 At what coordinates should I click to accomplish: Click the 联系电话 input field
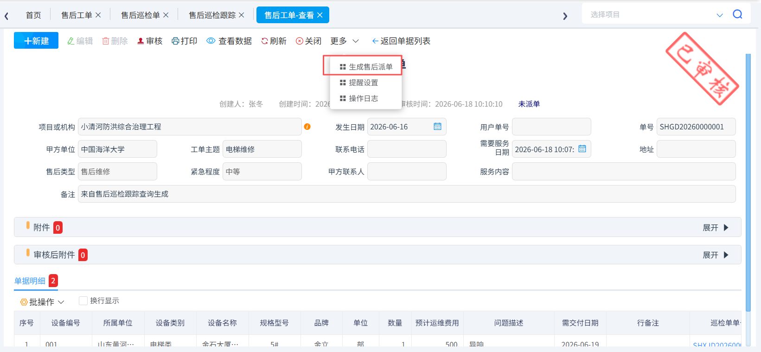coord(407,149)
